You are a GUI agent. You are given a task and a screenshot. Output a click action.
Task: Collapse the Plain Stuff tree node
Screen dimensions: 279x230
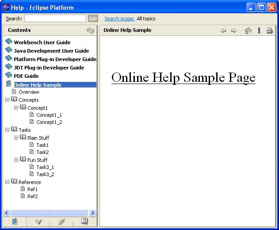16,138
